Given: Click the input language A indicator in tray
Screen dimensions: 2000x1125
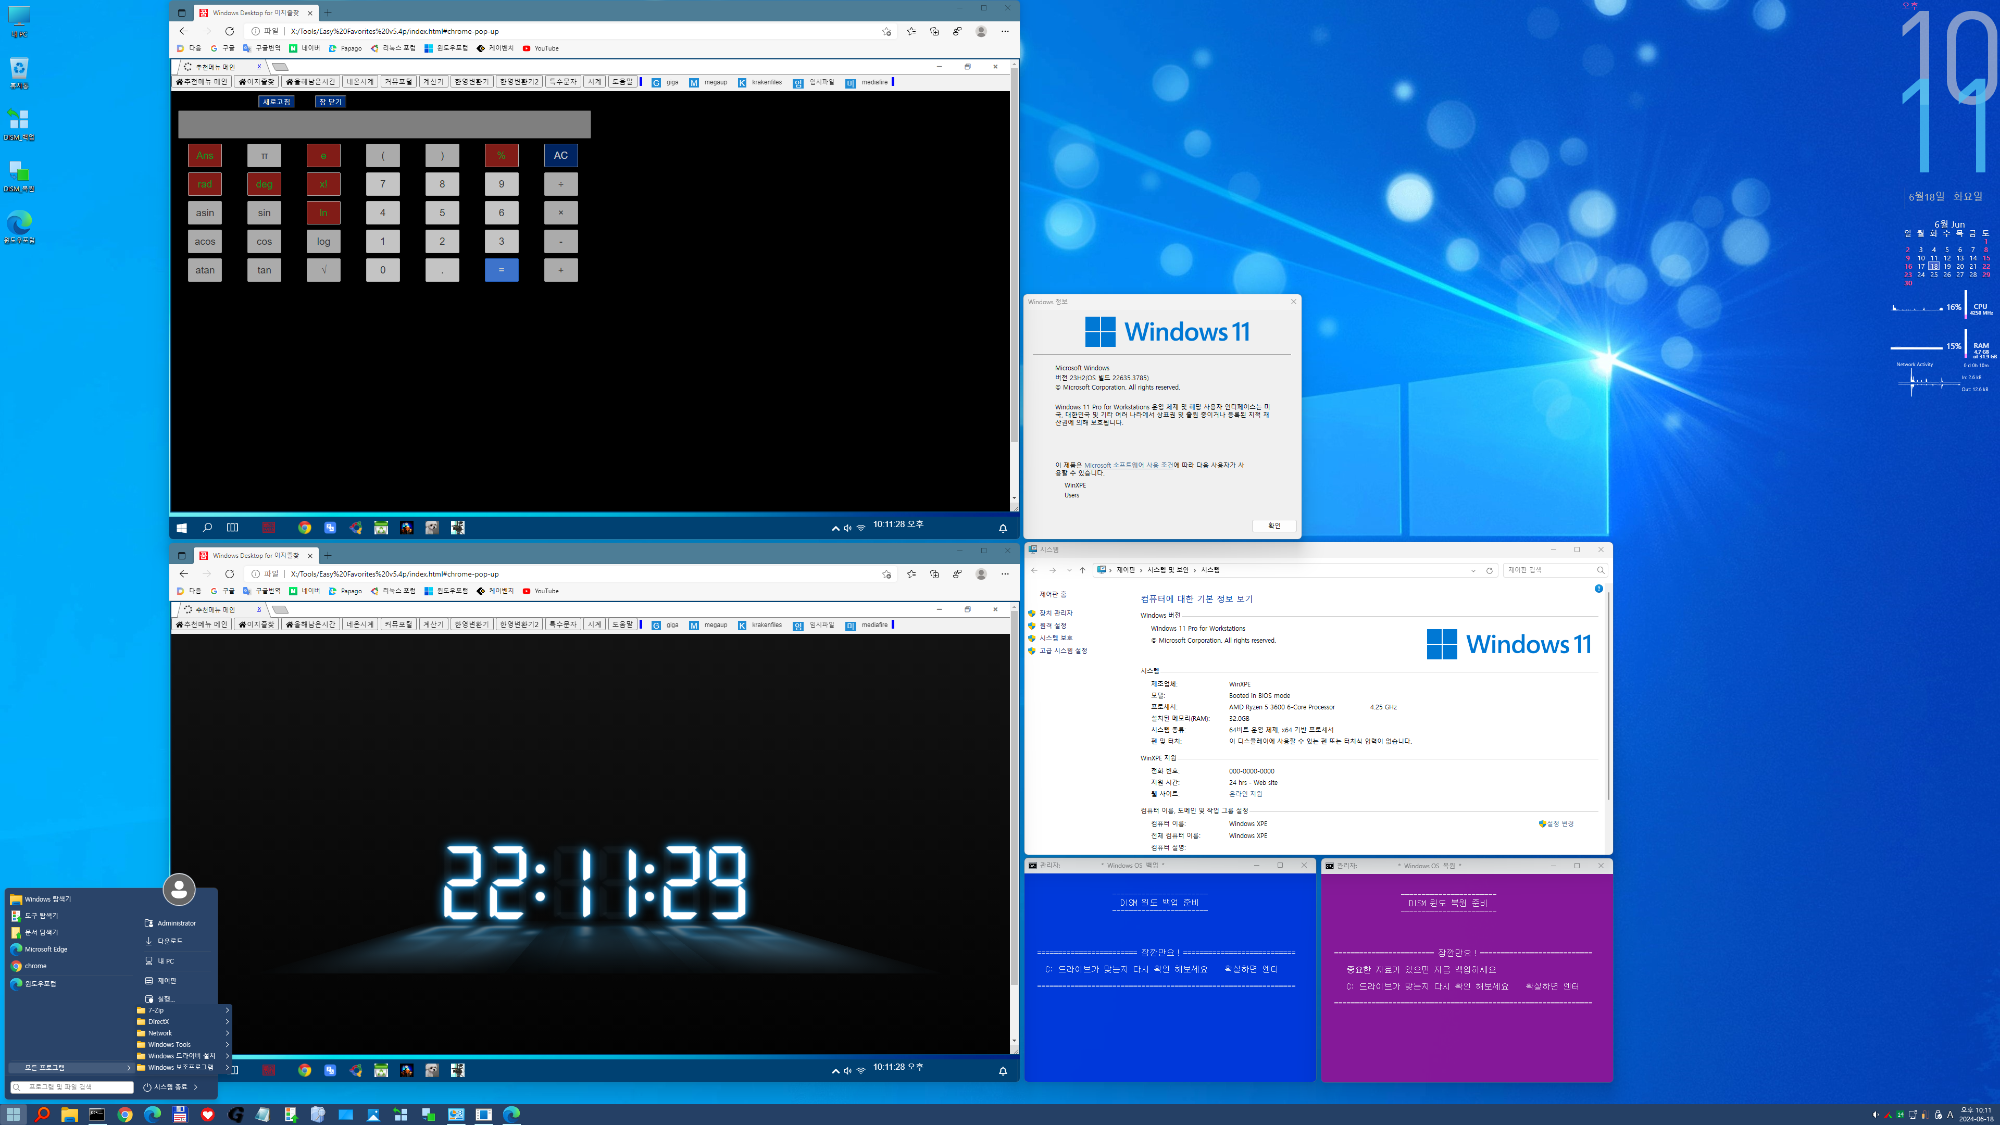Looking at the screenshot, I should click(1951, 1115).
